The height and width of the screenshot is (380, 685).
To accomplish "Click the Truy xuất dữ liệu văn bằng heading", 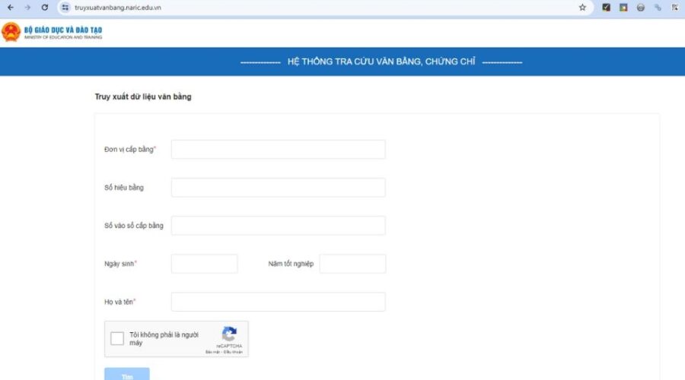I will tap(143, 97).
